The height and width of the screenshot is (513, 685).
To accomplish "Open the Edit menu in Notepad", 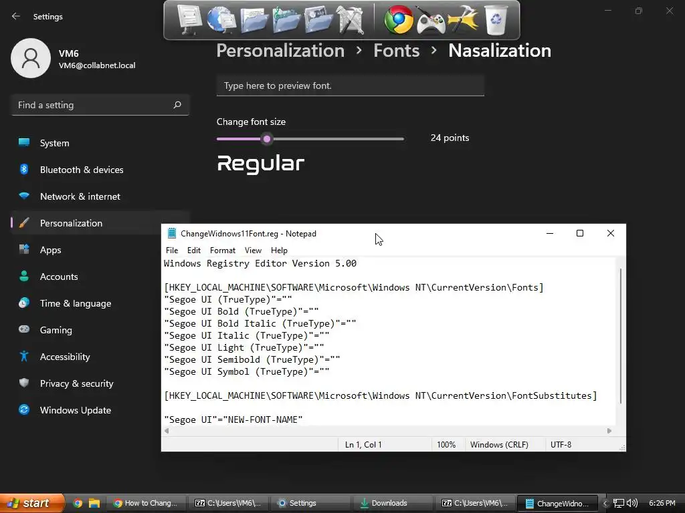I will tap(193, 250).
